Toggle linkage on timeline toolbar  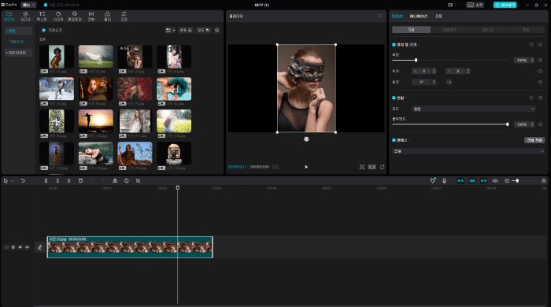pyautogui.click(x=483, y=180)
